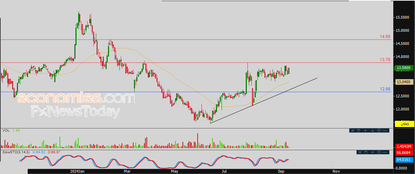The image size is (415, 174).
Task: Click the VOL indicator title
Action: [6, 130]
